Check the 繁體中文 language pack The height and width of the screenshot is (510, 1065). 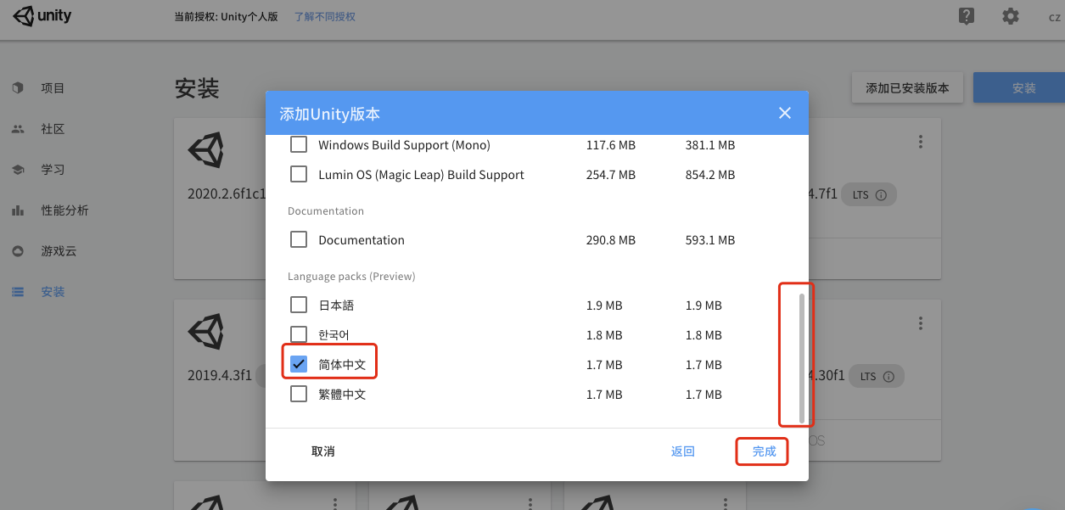tap(299, 394)
